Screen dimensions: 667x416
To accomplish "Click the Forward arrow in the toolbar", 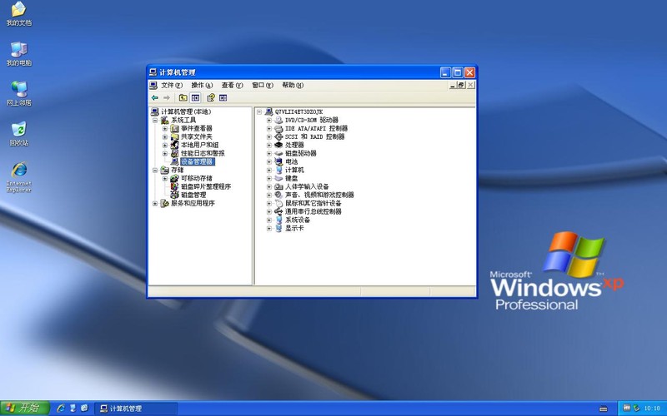I will (x=167, y=98).
